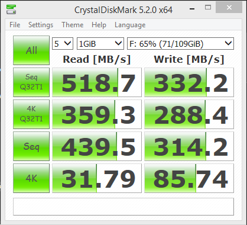Click the 332.2 sequential write result
247x225 pixels.
[x=189, y=82]
